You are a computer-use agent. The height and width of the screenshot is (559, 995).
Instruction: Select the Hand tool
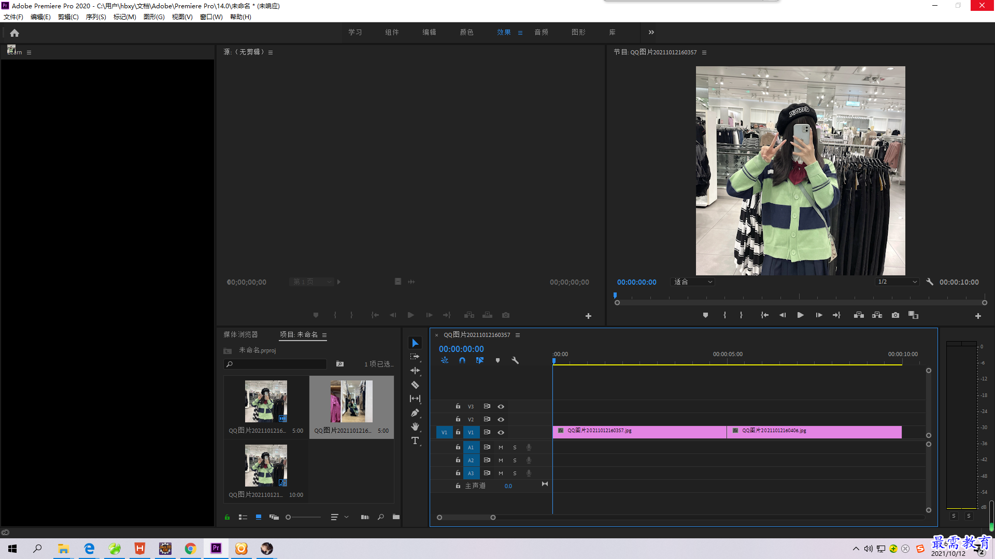[415, 426]
